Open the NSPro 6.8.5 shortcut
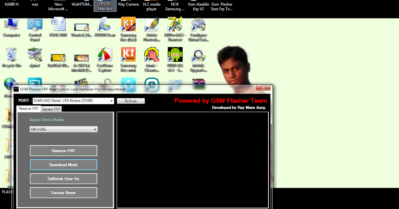Screen dimensions: 399x209 (175, 29)
